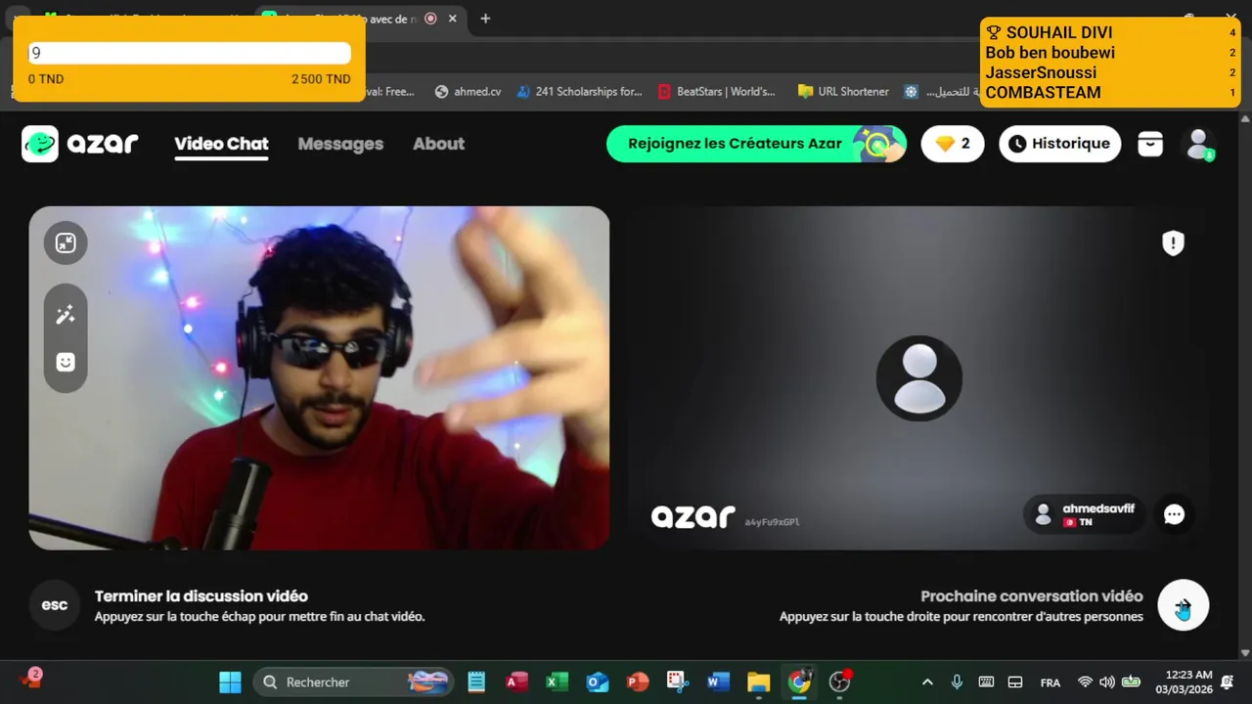Open Word from the taskbar

tap(718, 682)
